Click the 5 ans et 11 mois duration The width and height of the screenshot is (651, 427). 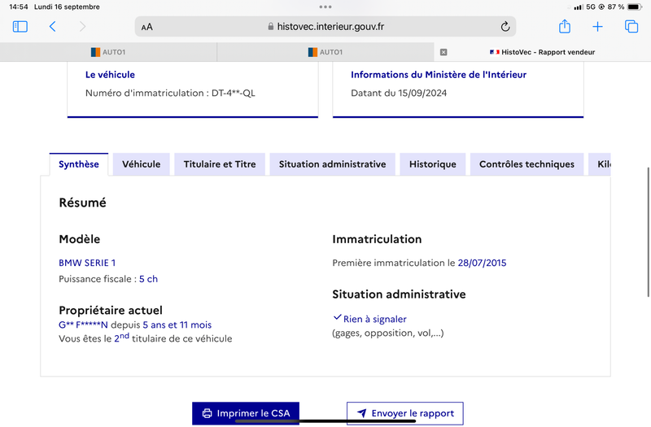click(177, 325)
